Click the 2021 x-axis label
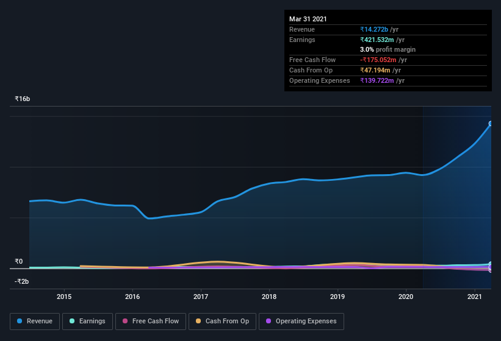This screenshot has height=341, width=501. pyautogui.click(x=475, y=297)
